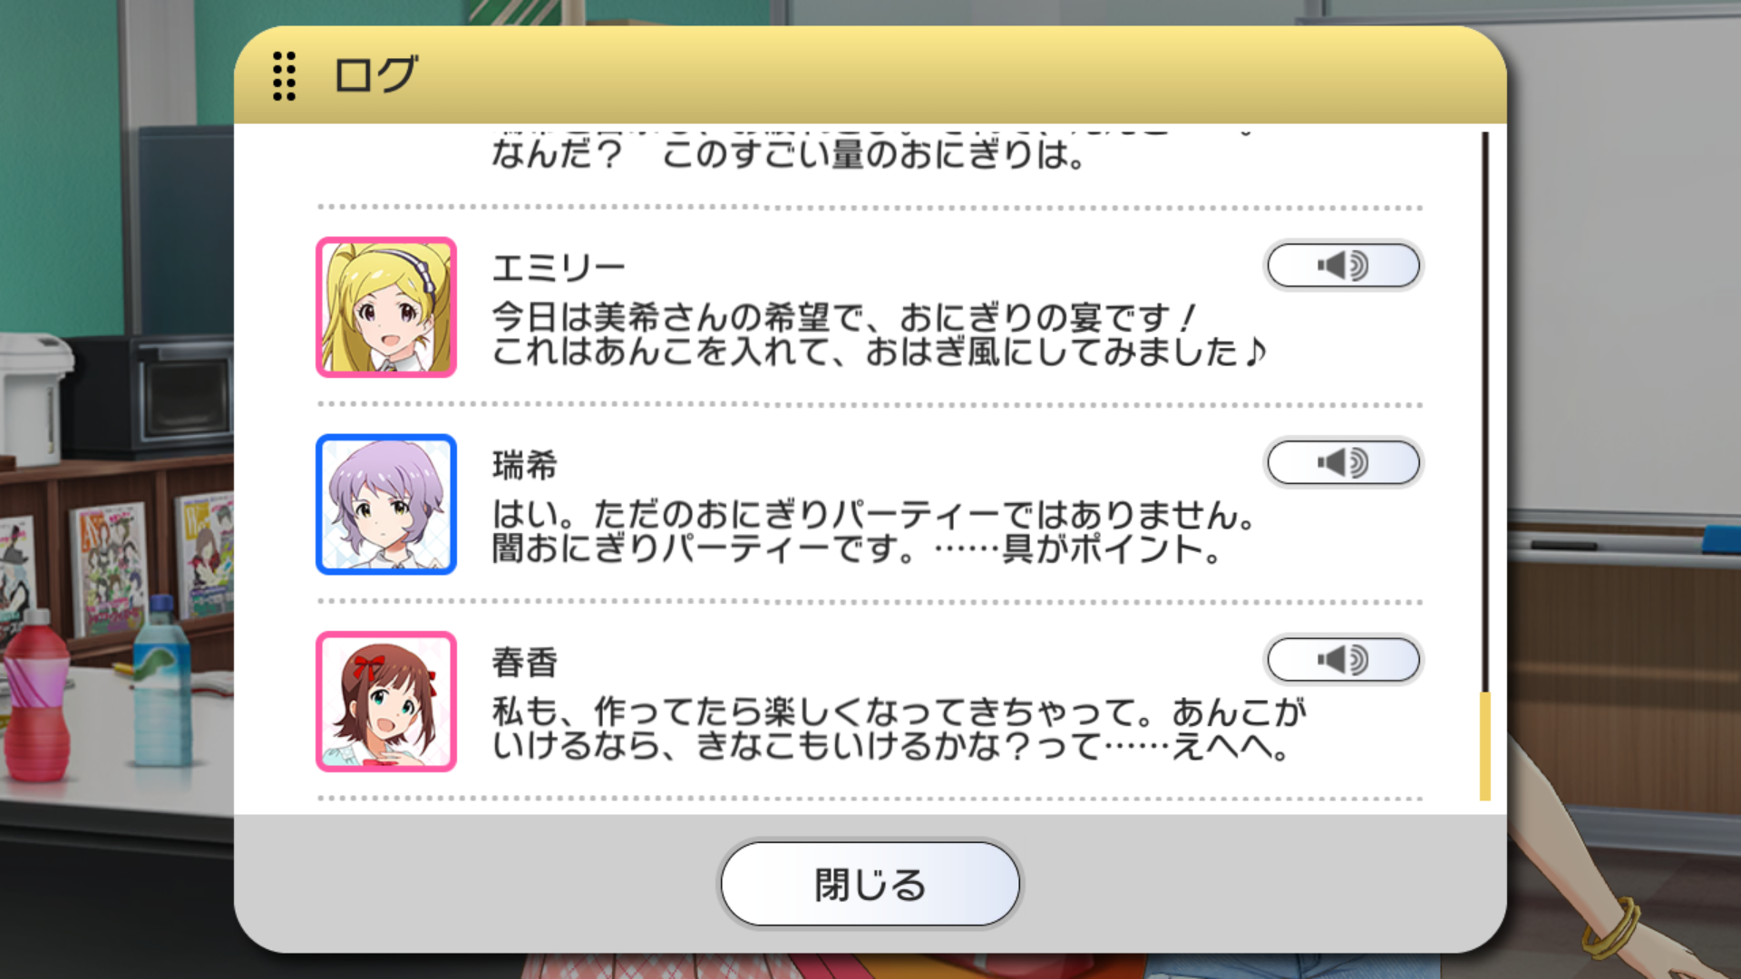Click Mizuki's purple-haired character portrait
The height and width of the screenshot is (979, 1741).
click(386, 504)
